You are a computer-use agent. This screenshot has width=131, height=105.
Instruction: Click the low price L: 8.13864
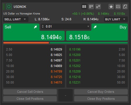pos(42,19)
